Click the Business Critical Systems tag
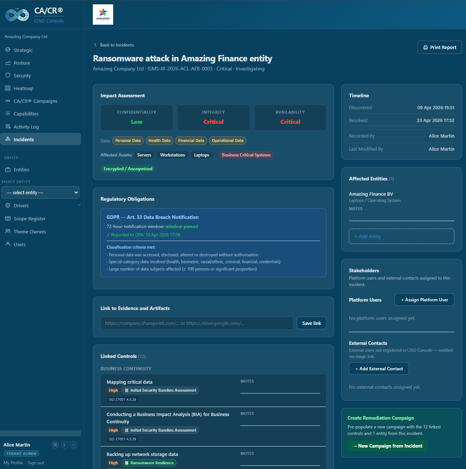 (x=246, y=155)
